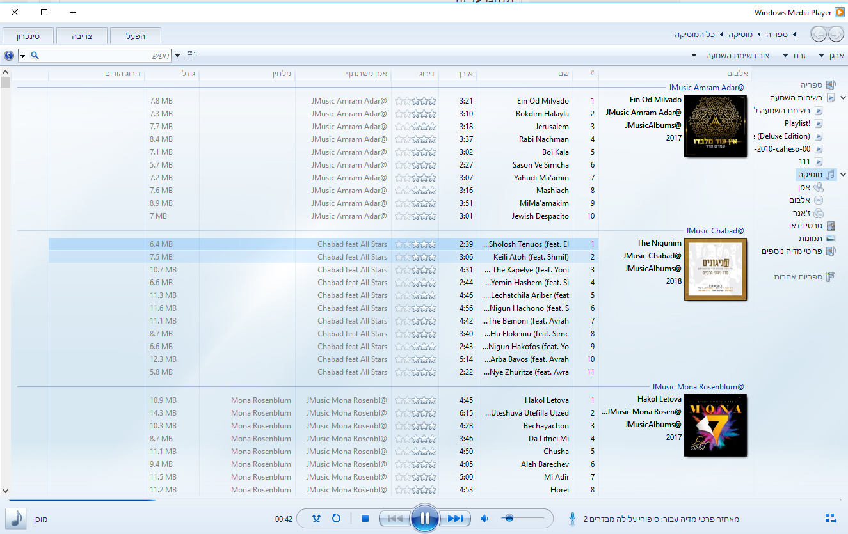Switch to the סינכרון (Sync) tab

click(x=28, y=36)
